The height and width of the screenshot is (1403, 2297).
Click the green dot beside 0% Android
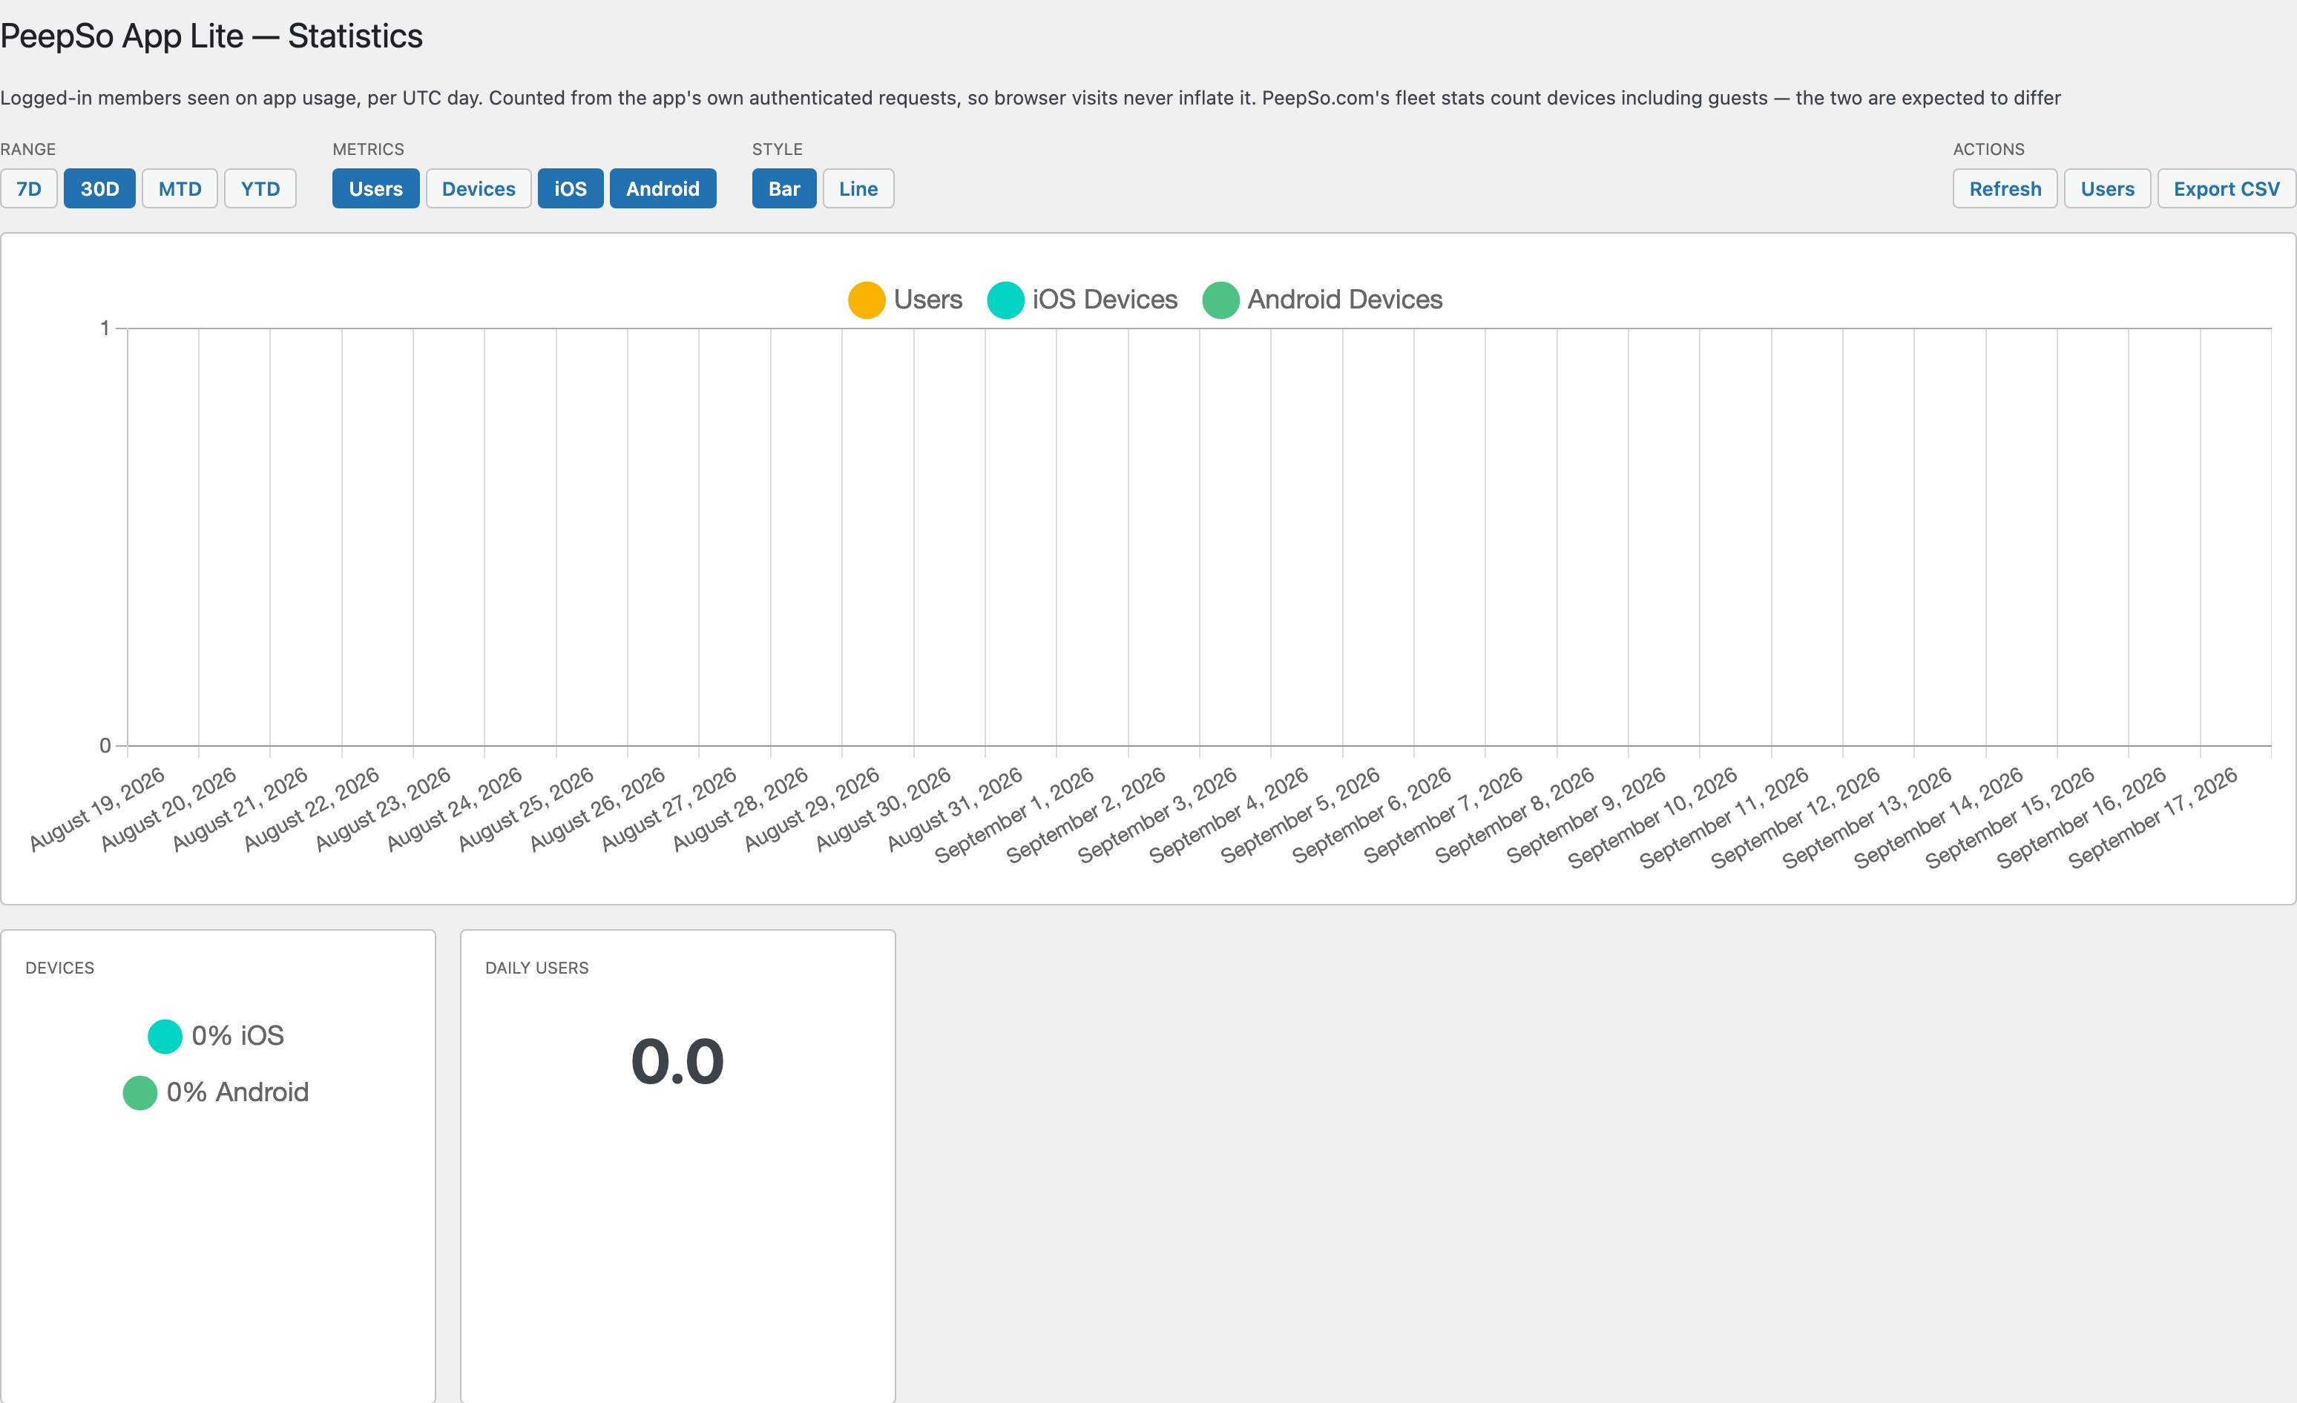point(139,1093)
